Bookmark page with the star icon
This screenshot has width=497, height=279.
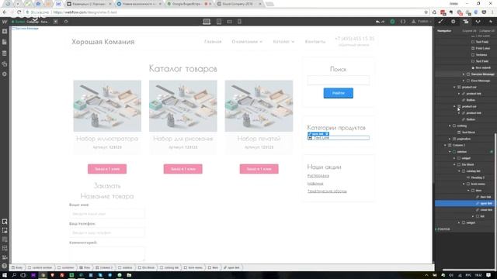pyautogui.click(x=426, y=12)
